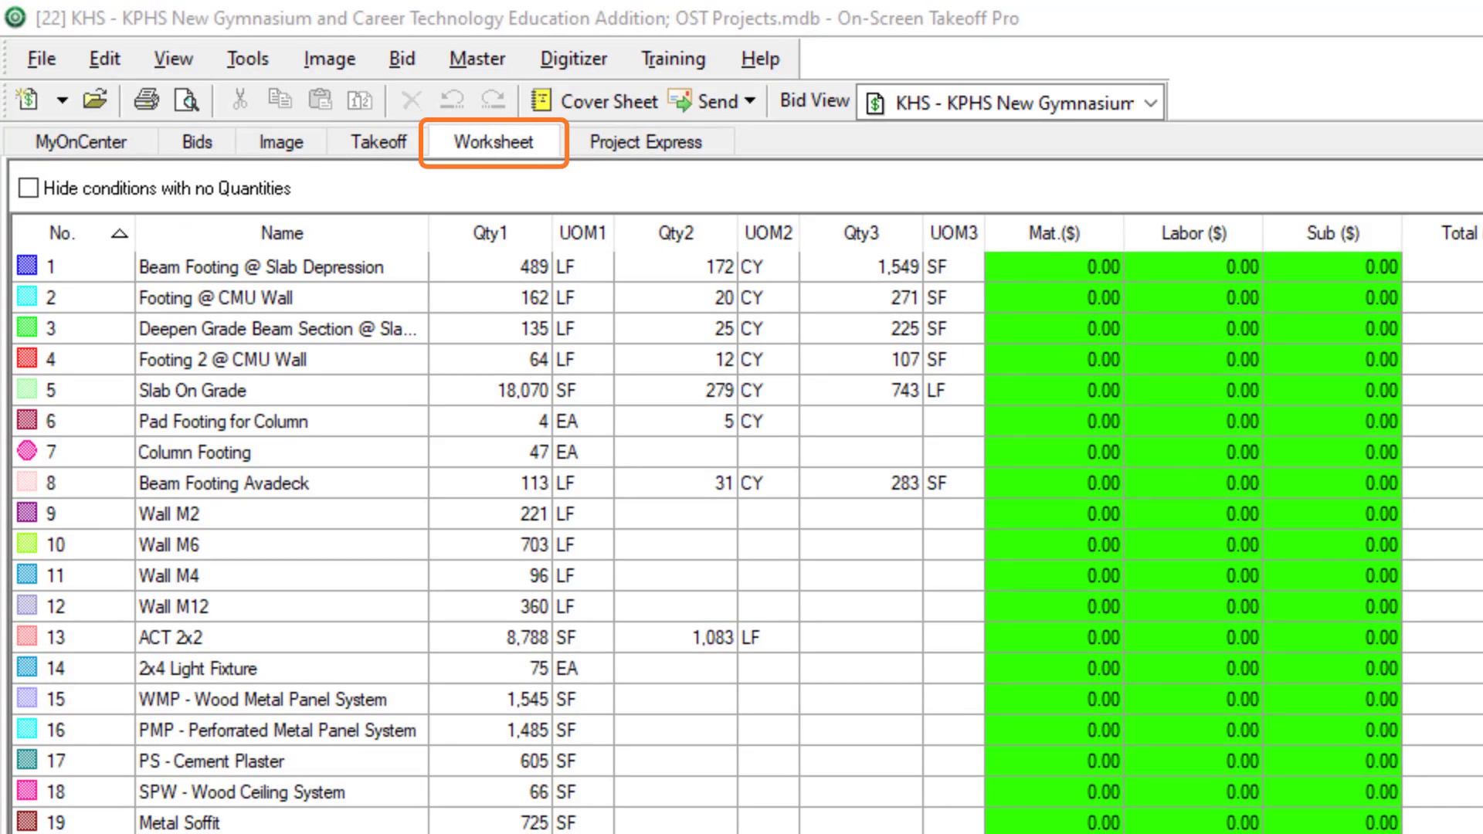Open the Bid View bid selector dropdown
The height and width of the screenshot is (834, 1483).
coord(1150,103)
